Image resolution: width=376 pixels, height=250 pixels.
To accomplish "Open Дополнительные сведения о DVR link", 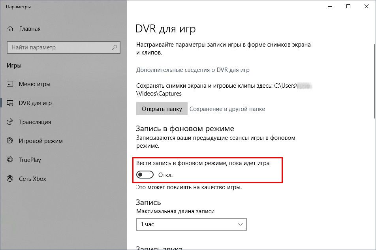I will (x=193, y=70).
